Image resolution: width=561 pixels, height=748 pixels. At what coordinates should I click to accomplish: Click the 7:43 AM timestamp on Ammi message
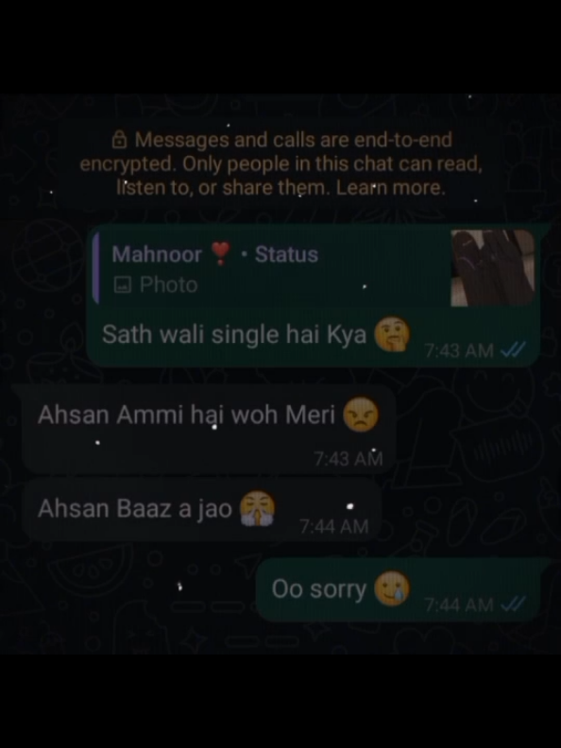(x=348, y=459)
